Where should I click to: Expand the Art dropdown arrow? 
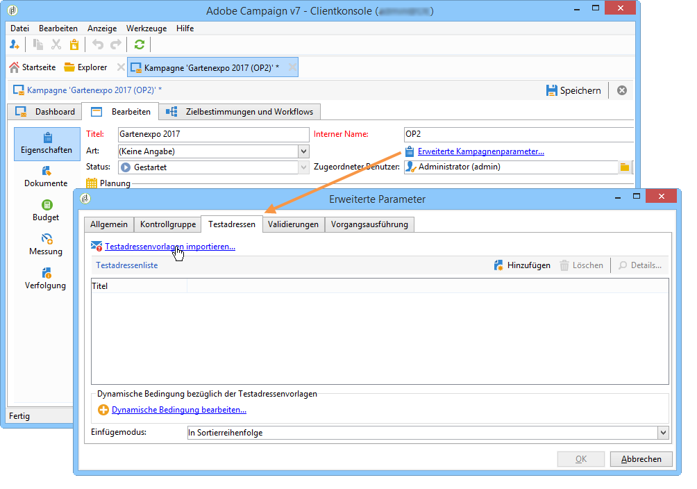(x=303, y=151)
